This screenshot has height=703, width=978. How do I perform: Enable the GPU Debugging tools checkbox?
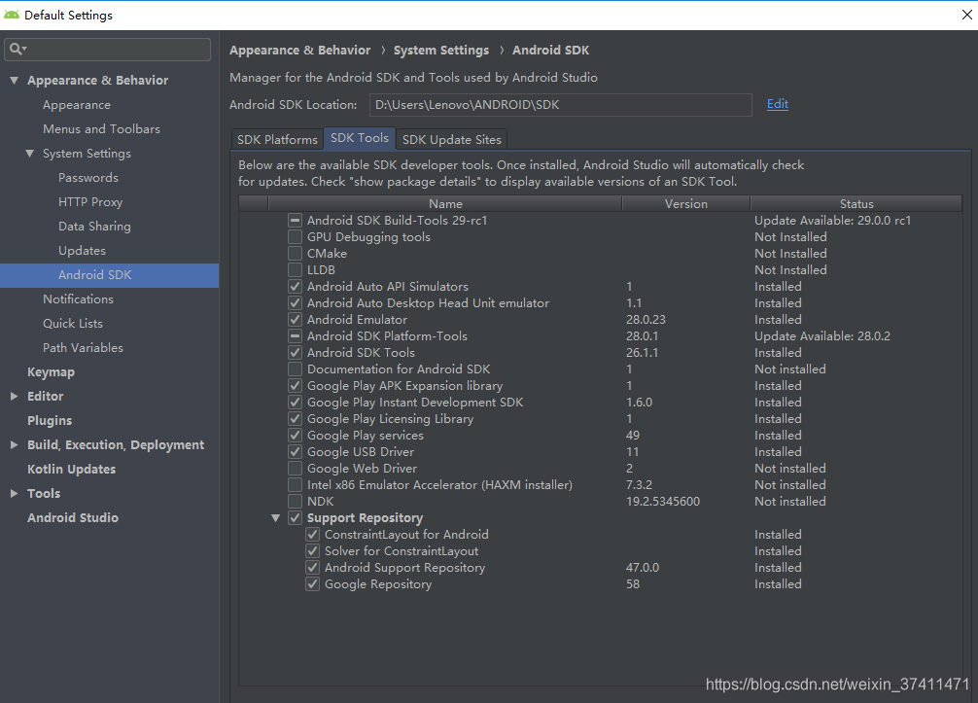[295, 237]
